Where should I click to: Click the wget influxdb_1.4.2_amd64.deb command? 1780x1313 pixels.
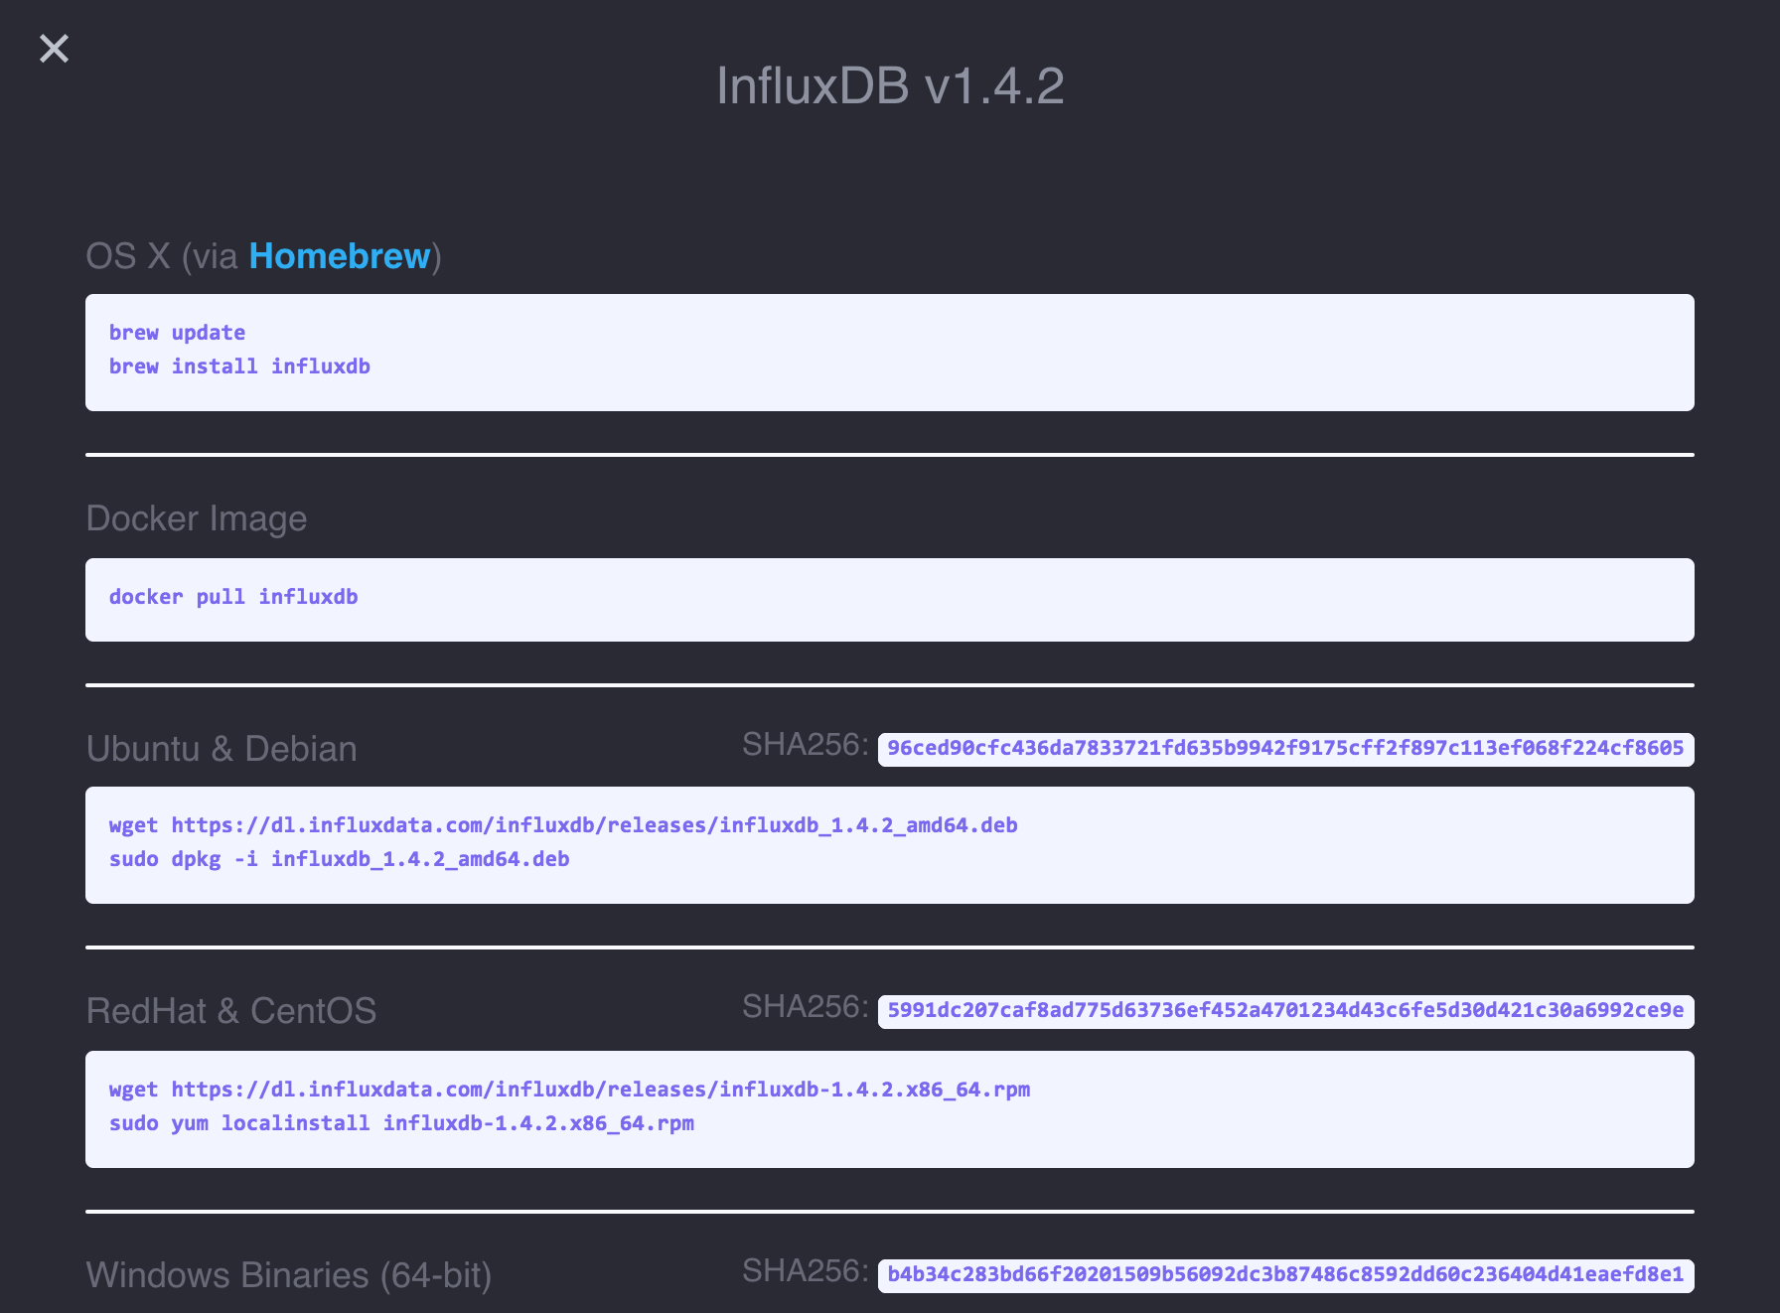tap(563, 825)
